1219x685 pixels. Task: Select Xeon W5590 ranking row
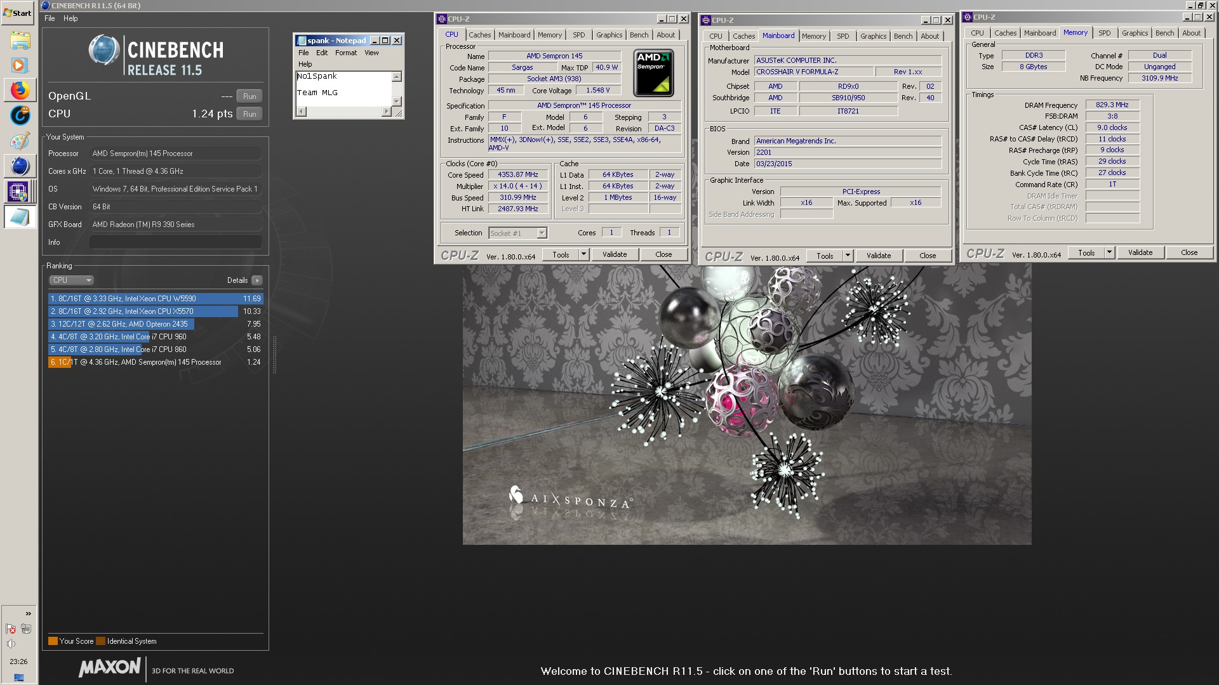coord(156,299)
